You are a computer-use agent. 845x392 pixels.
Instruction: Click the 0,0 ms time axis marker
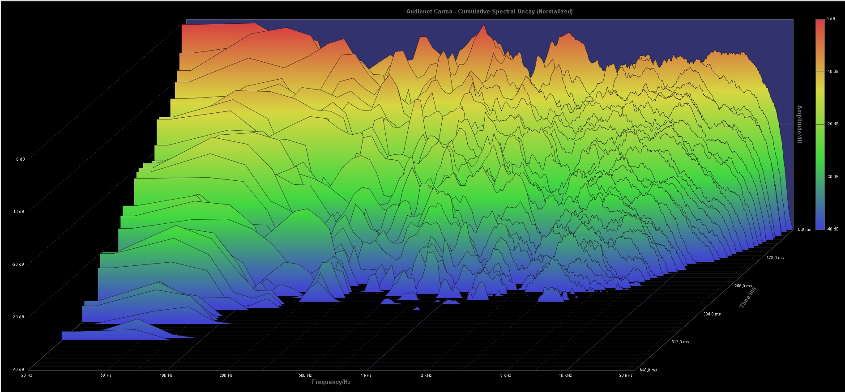tap(804, 230)
